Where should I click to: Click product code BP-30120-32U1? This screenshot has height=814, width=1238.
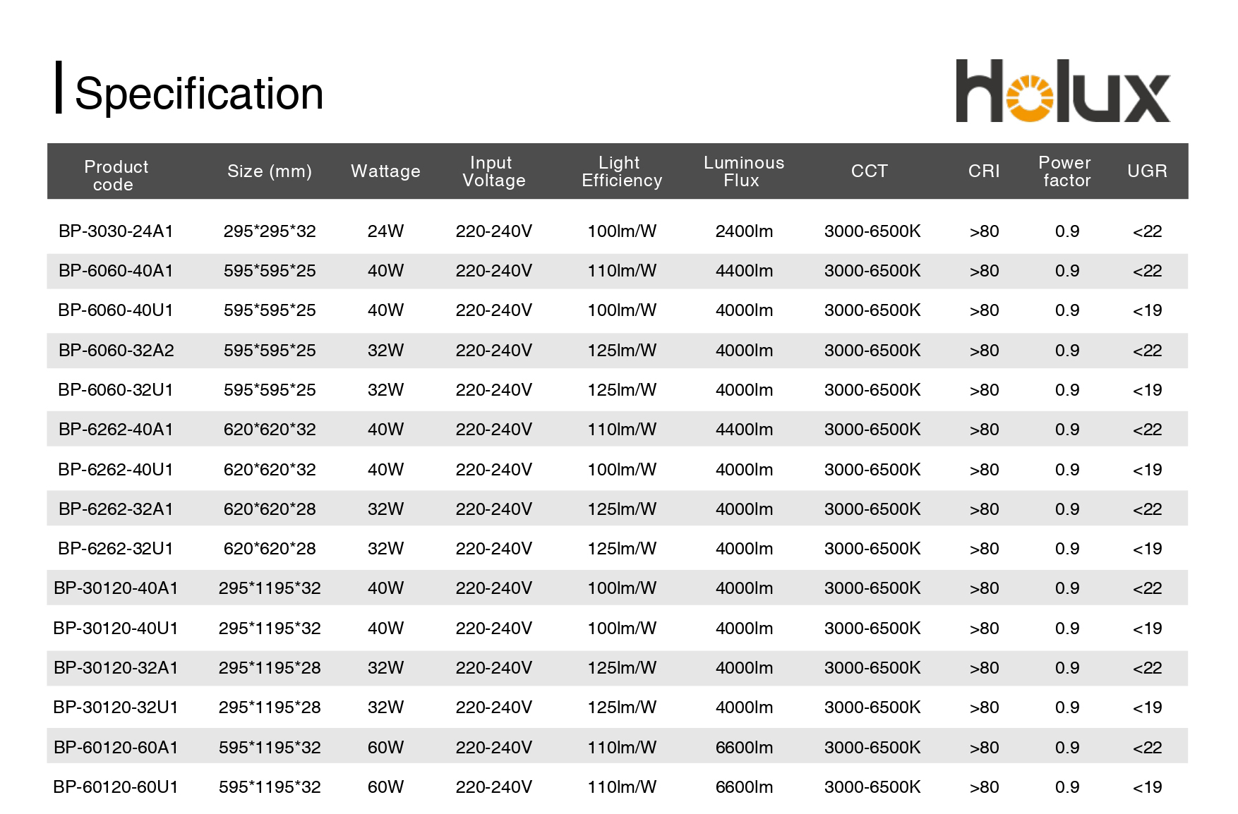pos(116,707)
